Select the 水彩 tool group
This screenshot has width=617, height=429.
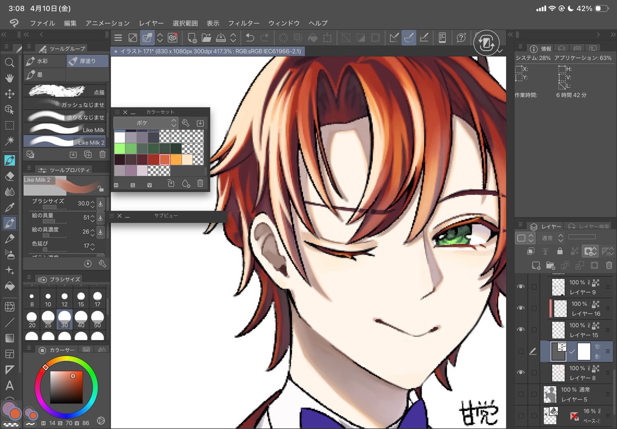point(45,61)
